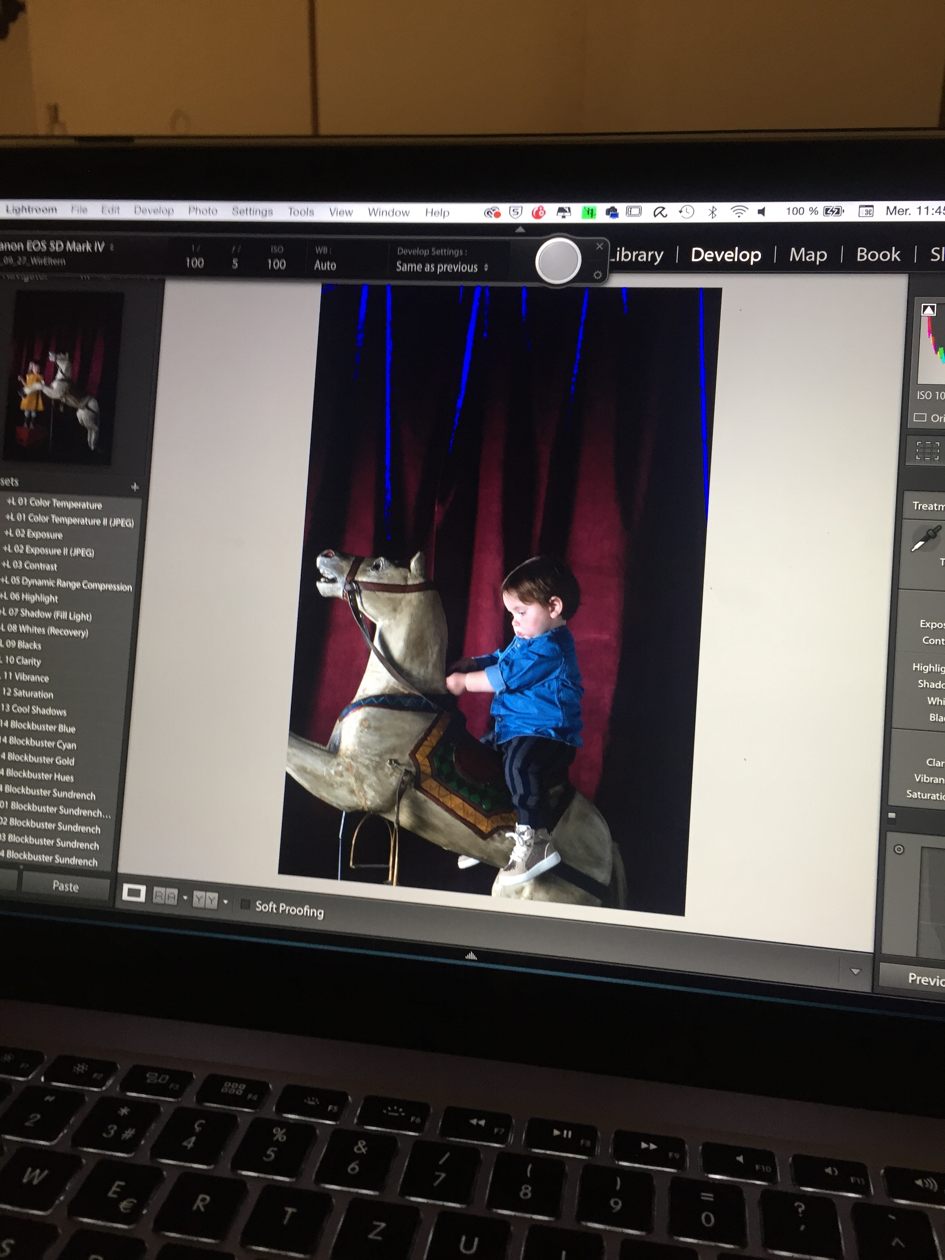Open the Wi-Fi menu bar icon
This screenshot has height=1260, width=945.
(739, 212)
